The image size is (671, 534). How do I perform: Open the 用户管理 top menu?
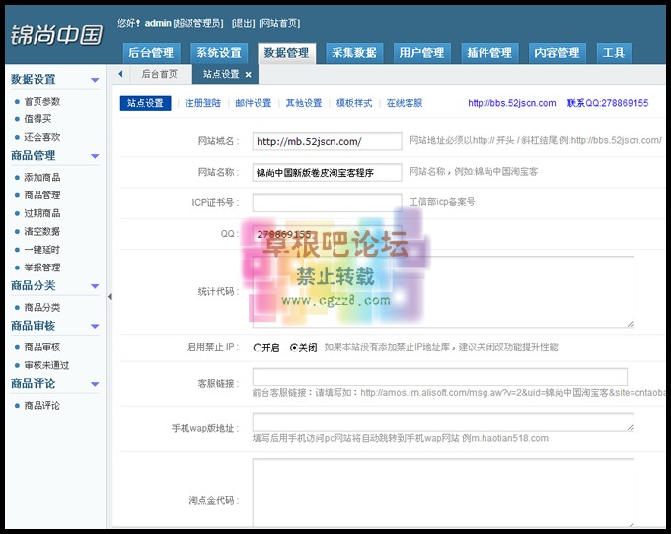(x=421, y=53)
